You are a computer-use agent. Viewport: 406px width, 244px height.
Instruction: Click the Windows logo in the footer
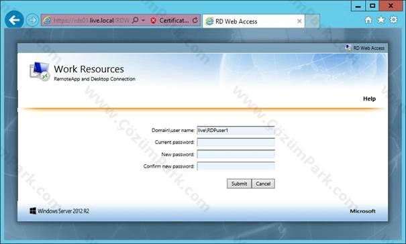coord(33,211)
